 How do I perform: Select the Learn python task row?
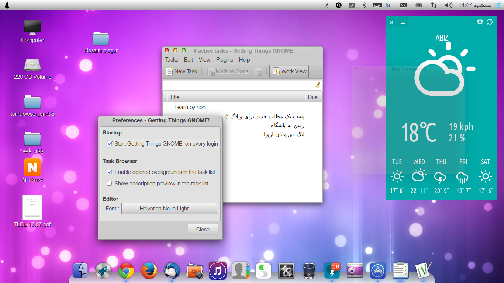point(190,107)
